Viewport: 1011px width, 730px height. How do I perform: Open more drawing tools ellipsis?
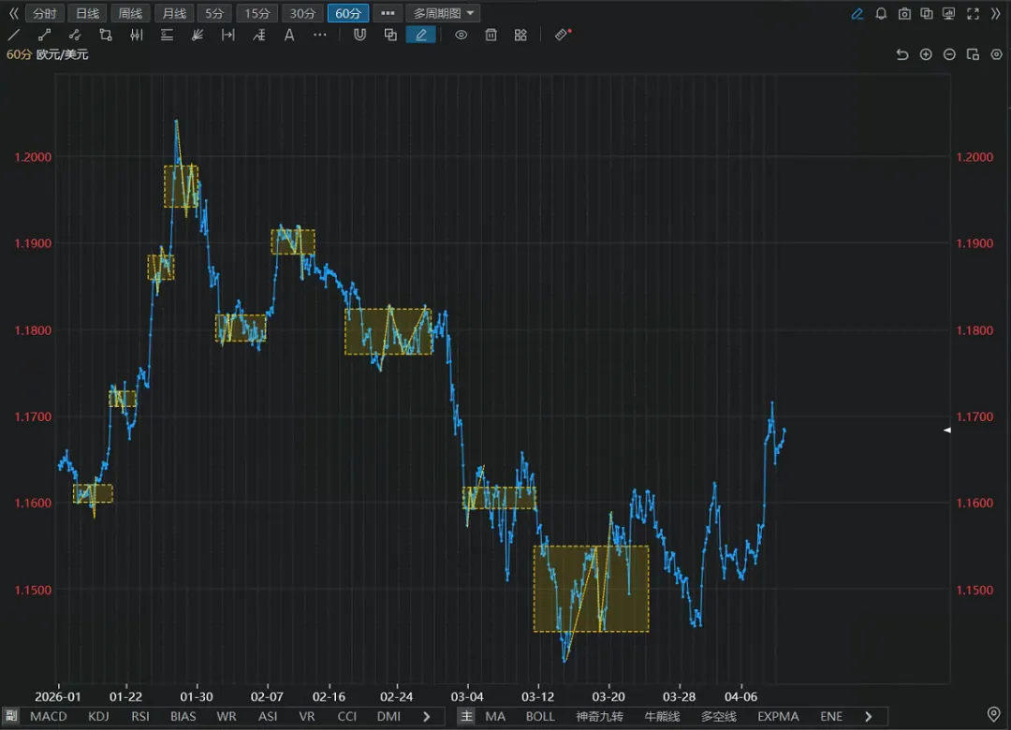click(320, 35)
